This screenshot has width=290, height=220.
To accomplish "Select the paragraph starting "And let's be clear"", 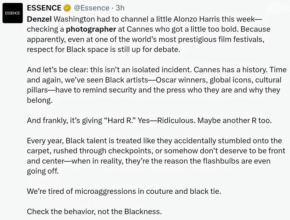I will tap(157, 85).
